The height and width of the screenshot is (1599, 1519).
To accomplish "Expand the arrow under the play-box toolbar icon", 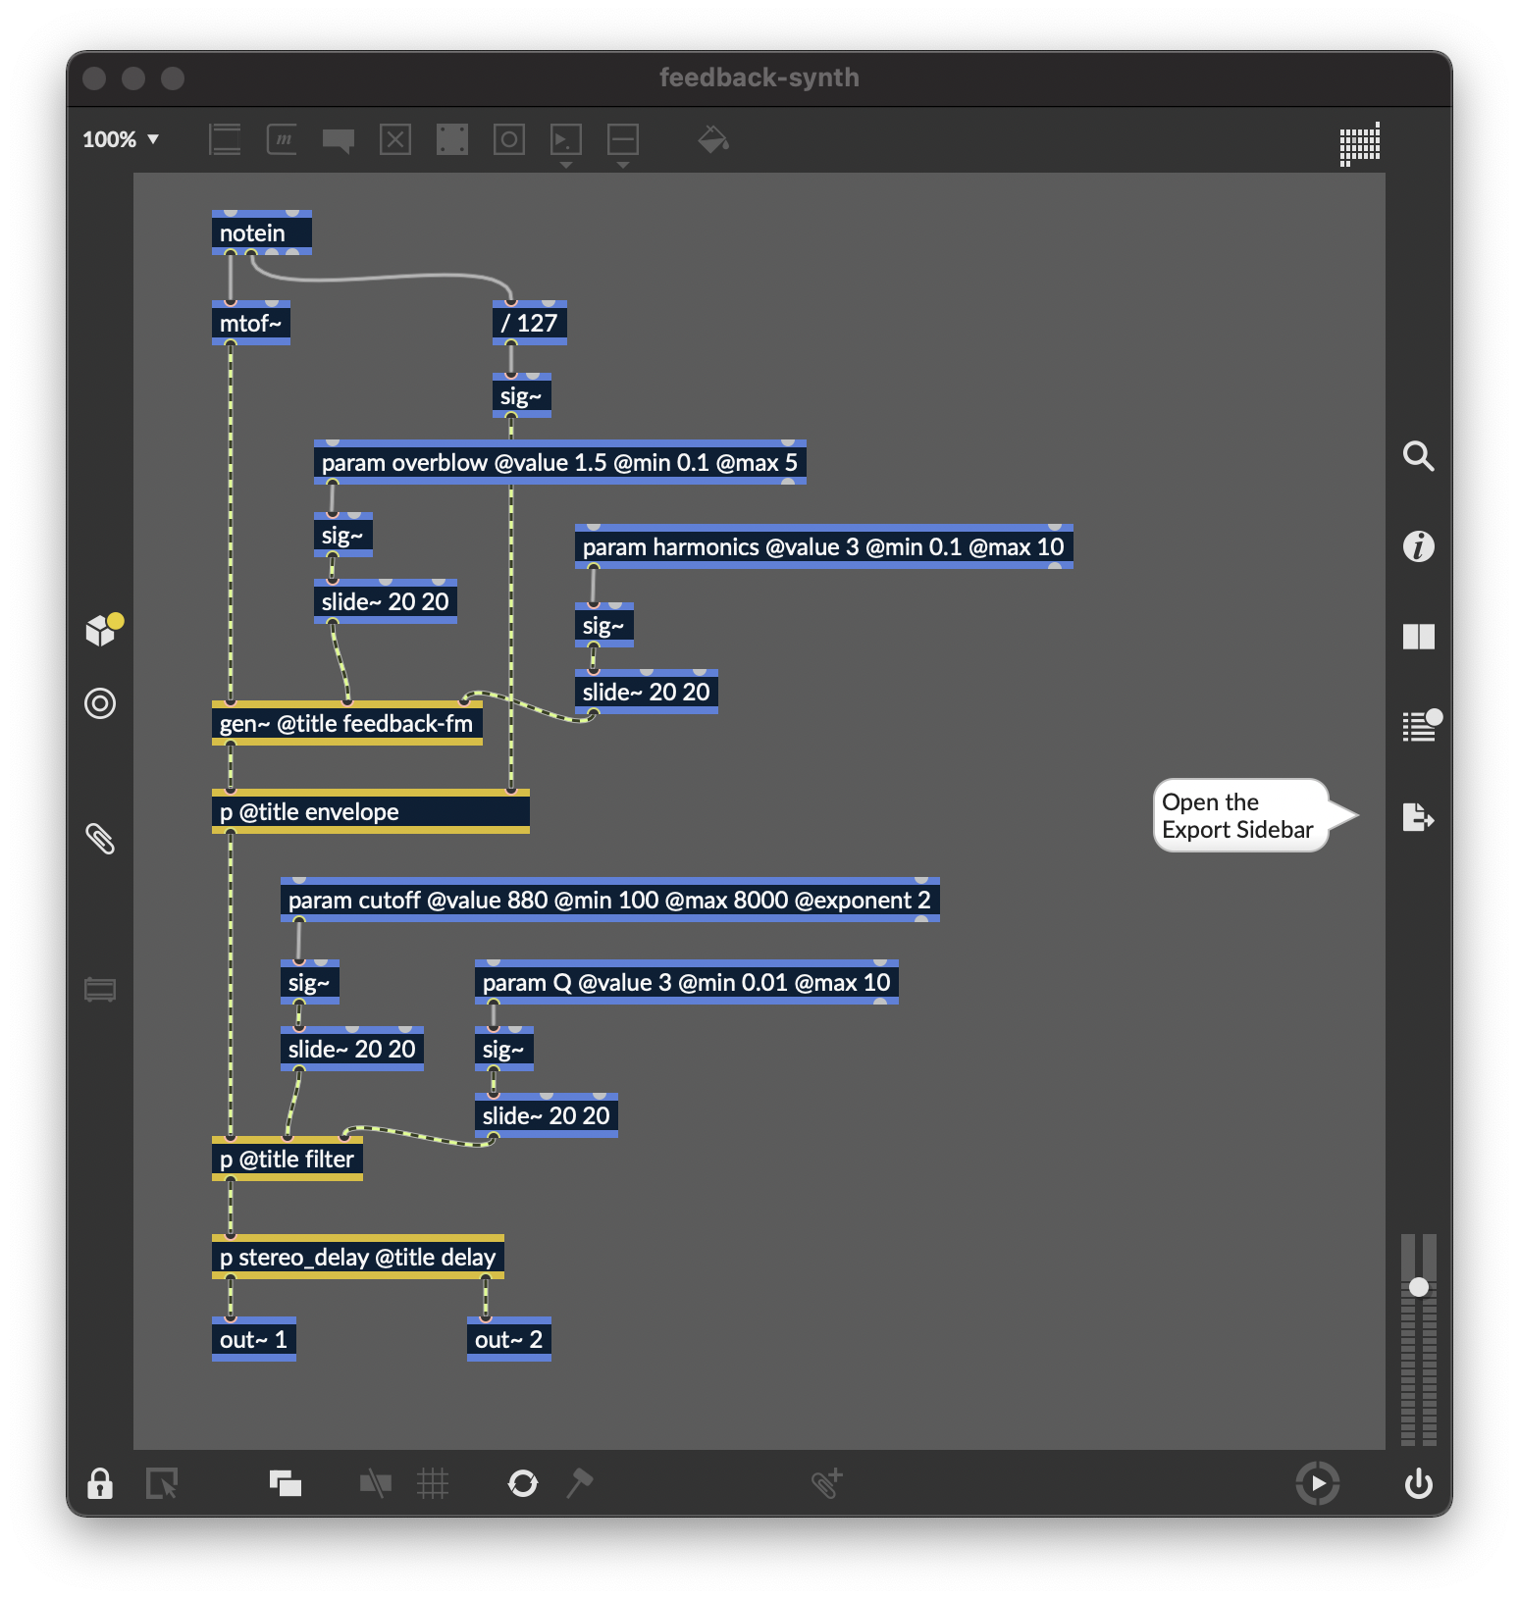I will point(566,165).
